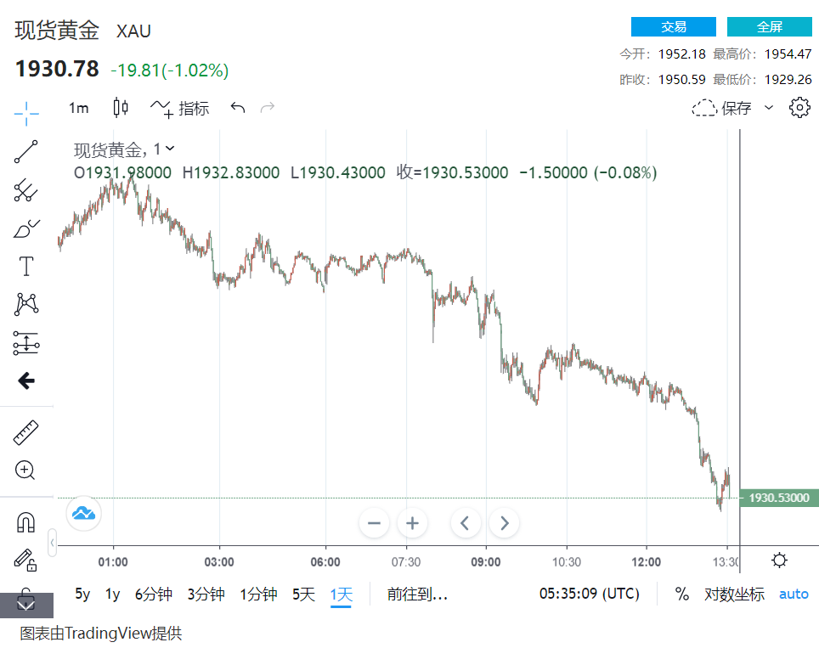This screenshot has height=648, width=819.
Task: Select the 1y time range
Action: pos(112,594)
